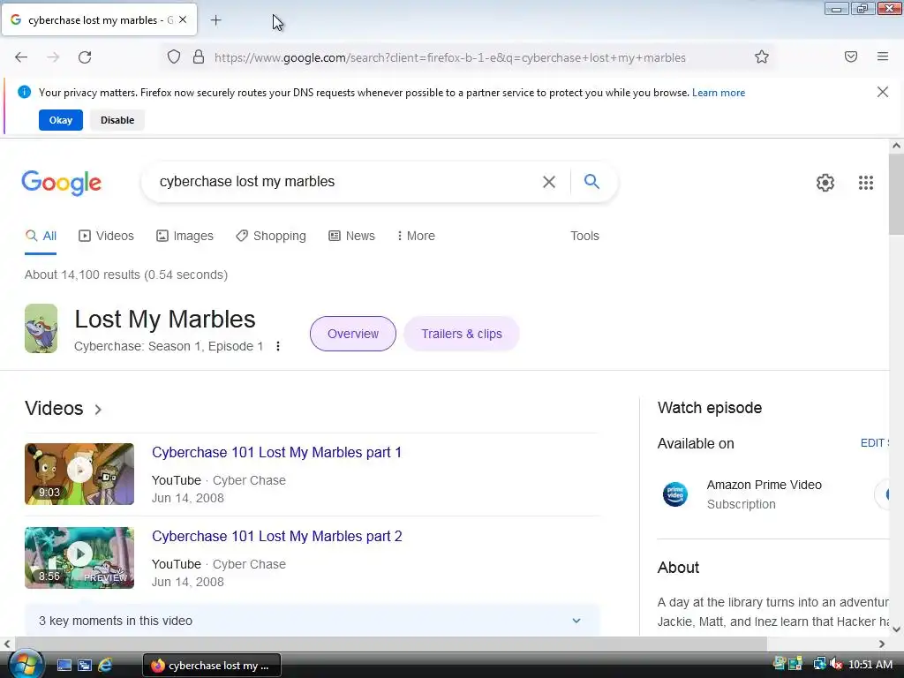
Task: Open the Firefox application menu
Action: coord(883,56)
